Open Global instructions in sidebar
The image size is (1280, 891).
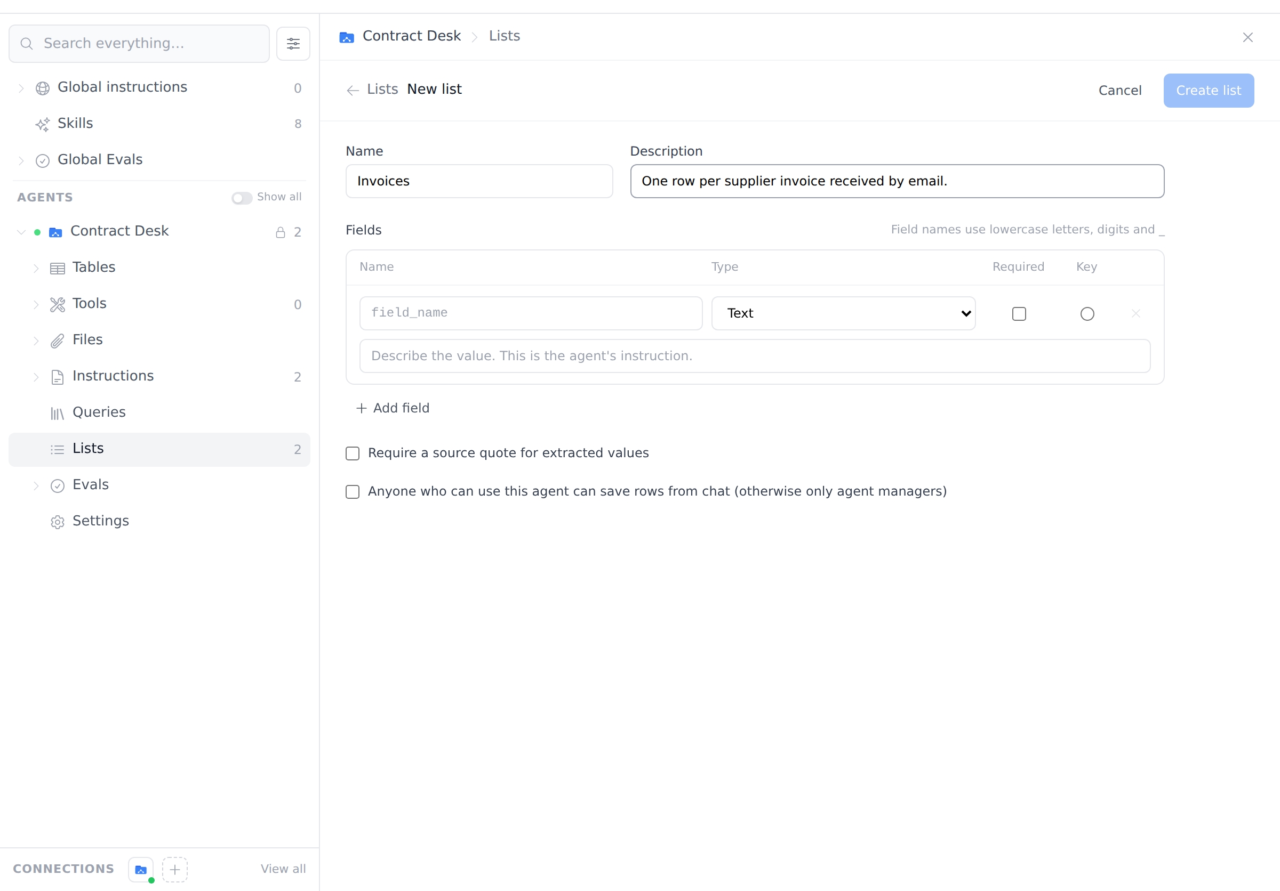[159, 88]
